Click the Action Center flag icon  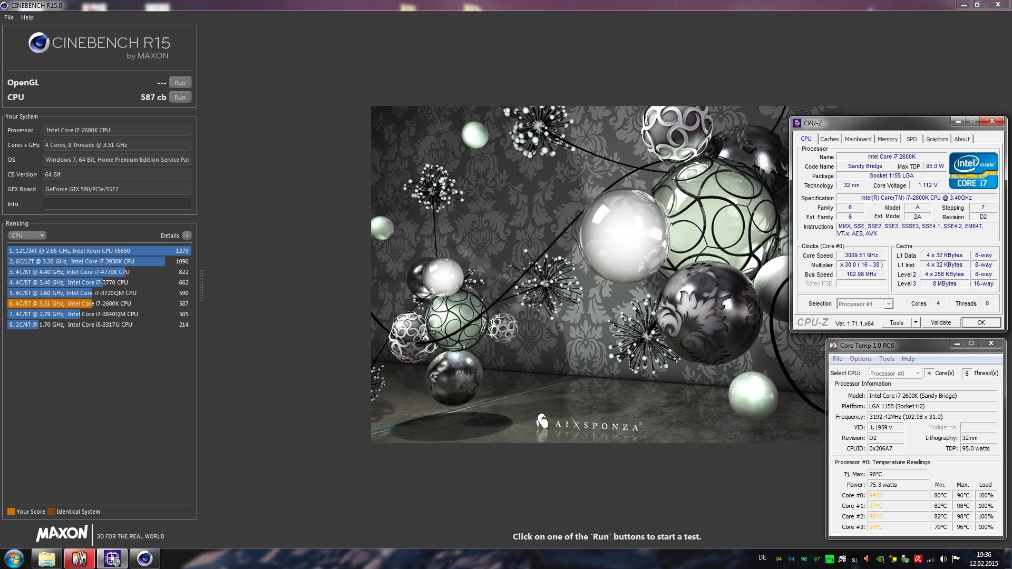coord(956,559)
